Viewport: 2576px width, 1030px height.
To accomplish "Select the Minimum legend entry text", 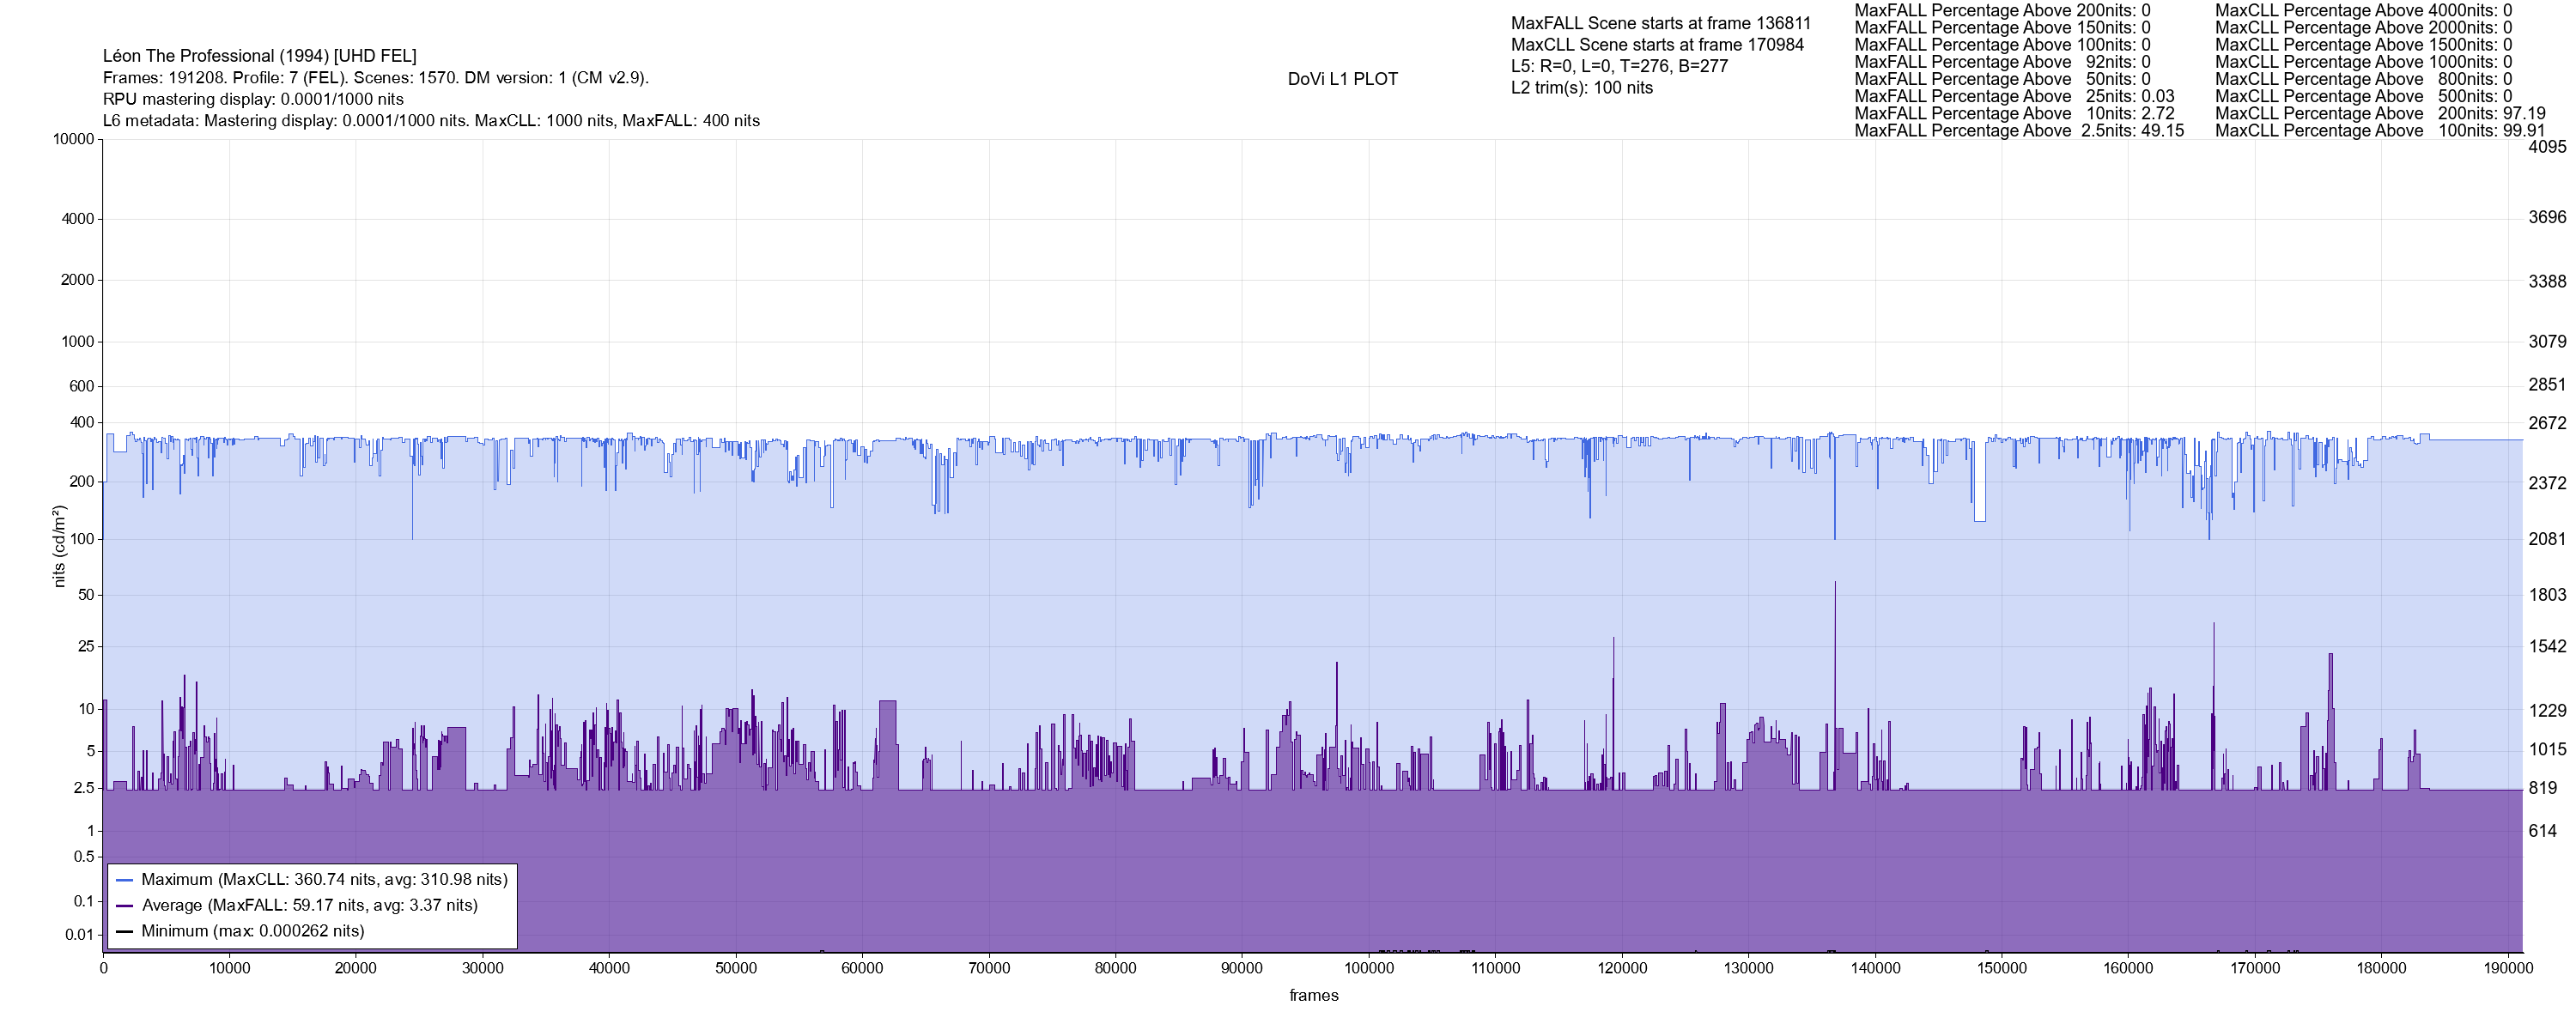I will tap(252, 932).
